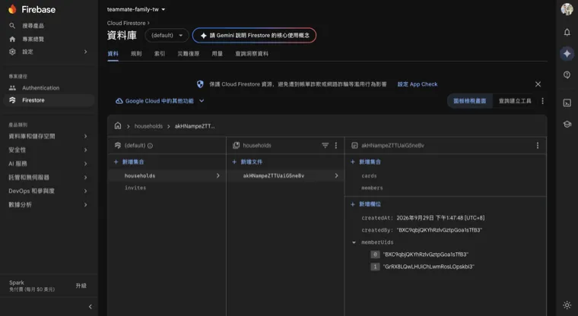Switch to query builder view
The width and height of the screenshot is (578, 316).
[x=515, y=101]
